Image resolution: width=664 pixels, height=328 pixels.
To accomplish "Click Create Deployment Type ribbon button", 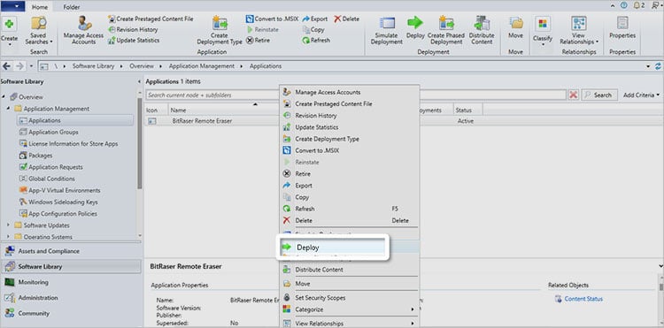I will 220,30.
